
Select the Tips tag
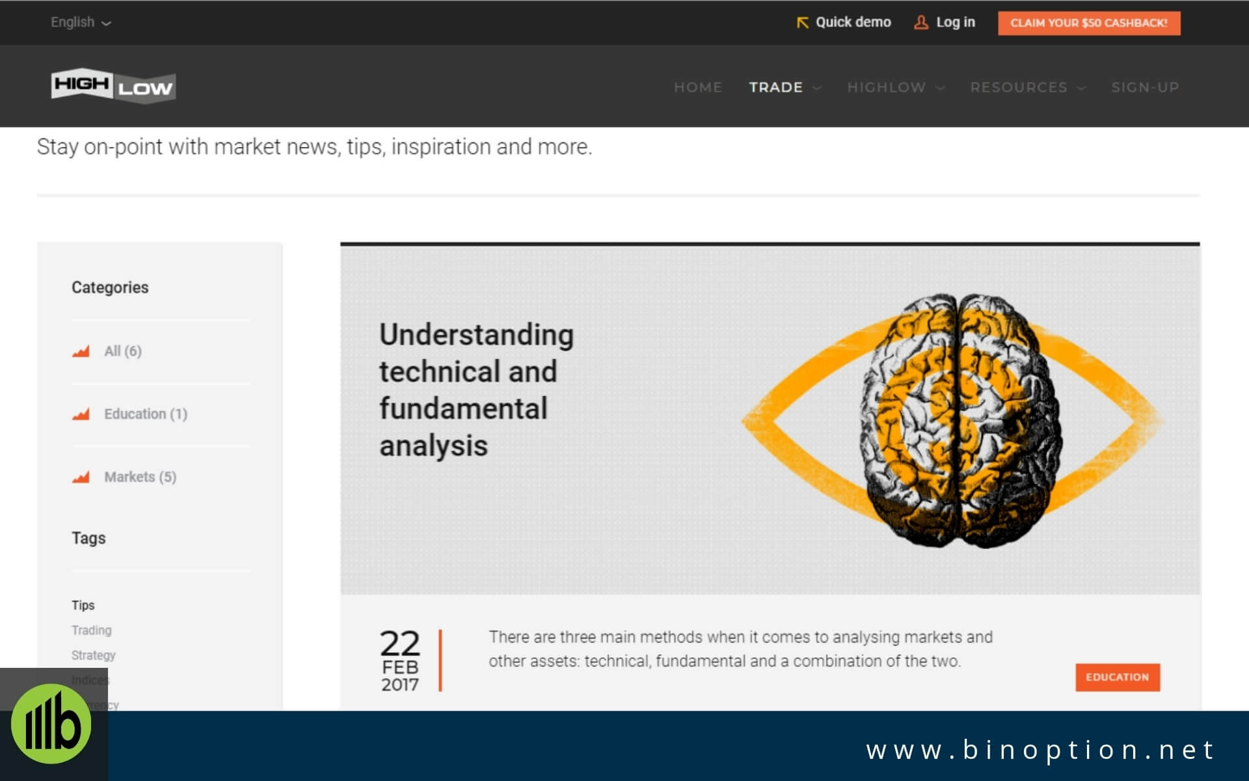pos(83,605)
